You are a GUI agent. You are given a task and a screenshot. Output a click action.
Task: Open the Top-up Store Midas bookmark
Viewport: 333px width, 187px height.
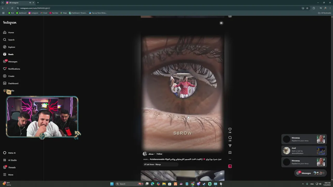coord(98,13)
